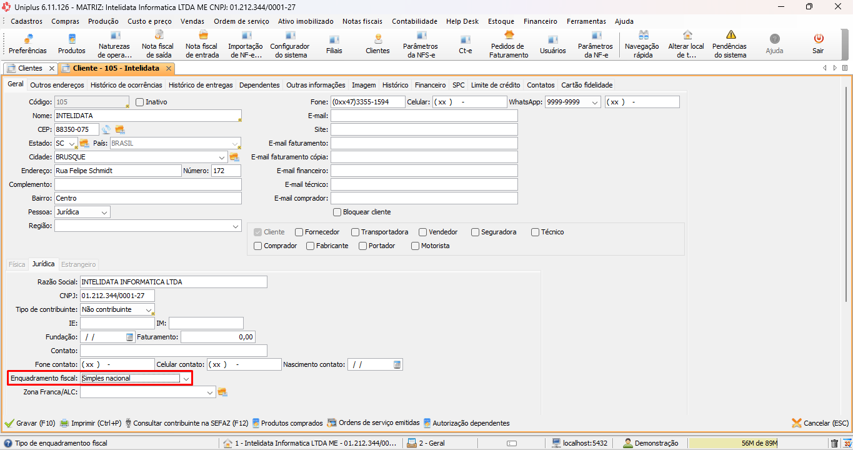This screenshot has height=450, width=853.
Task: Open the Ct-e toolbar icon
Action: click(x=466, y=44)
